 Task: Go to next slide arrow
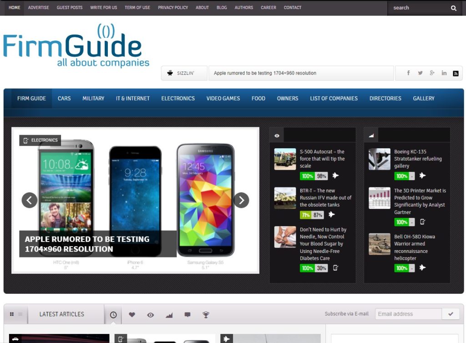click(241, 201)
